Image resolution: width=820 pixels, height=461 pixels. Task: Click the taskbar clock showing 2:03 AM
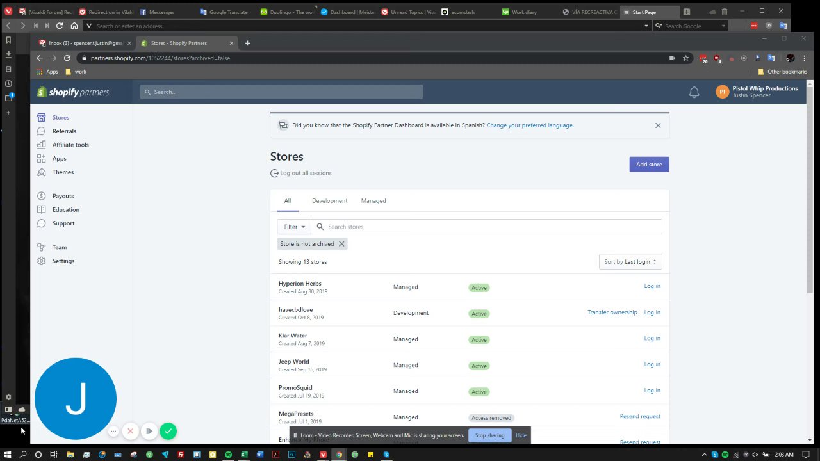point(784,455)
